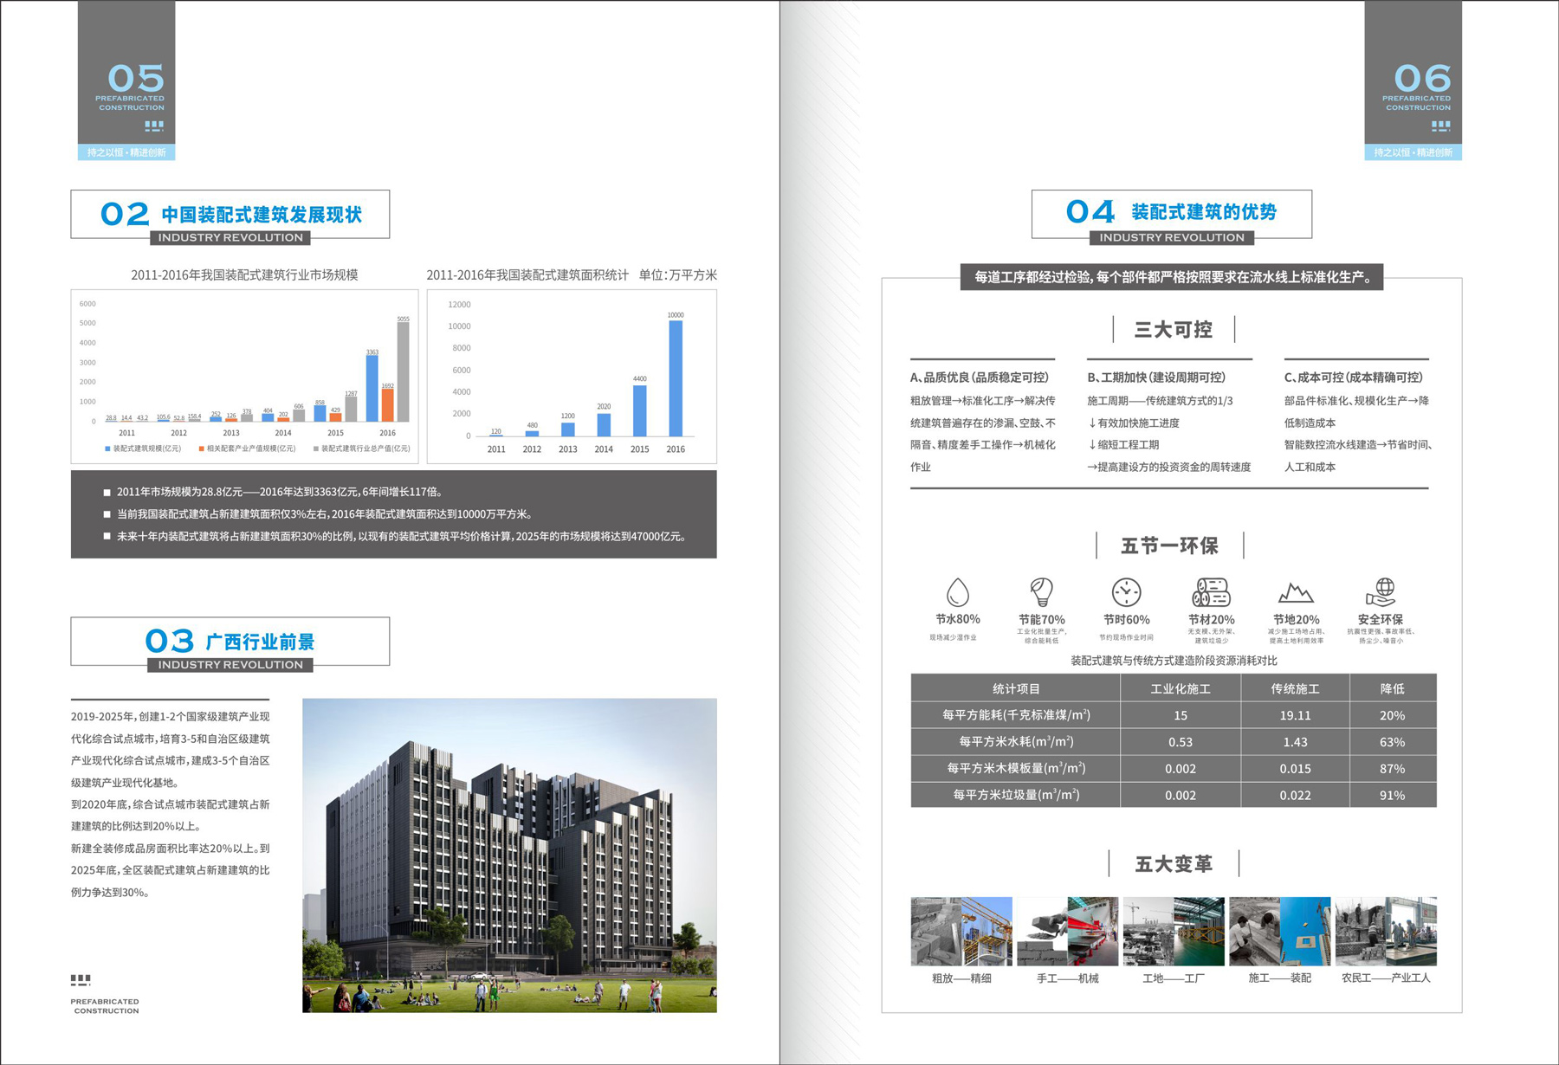Click the three-square logo above bottom-left PREFABRICATED CONSTRUCTION
The height and width of the screenshot is (1065, 1559).
[81, 980]
